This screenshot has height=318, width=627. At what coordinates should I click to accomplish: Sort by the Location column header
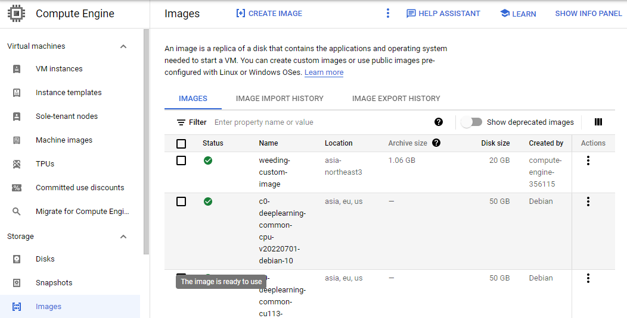(x=339, y=143)
